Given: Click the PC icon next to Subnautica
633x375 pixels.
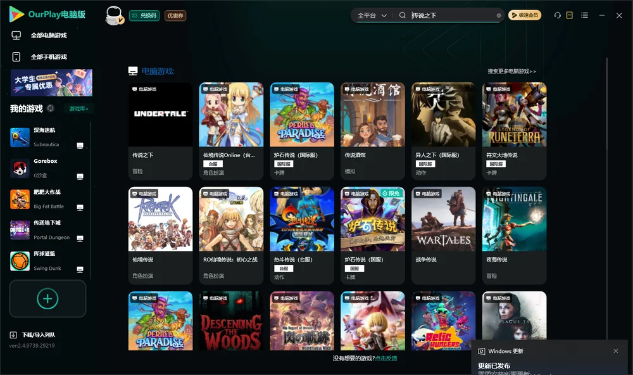Looking at the screenshot, I should 80,146.
